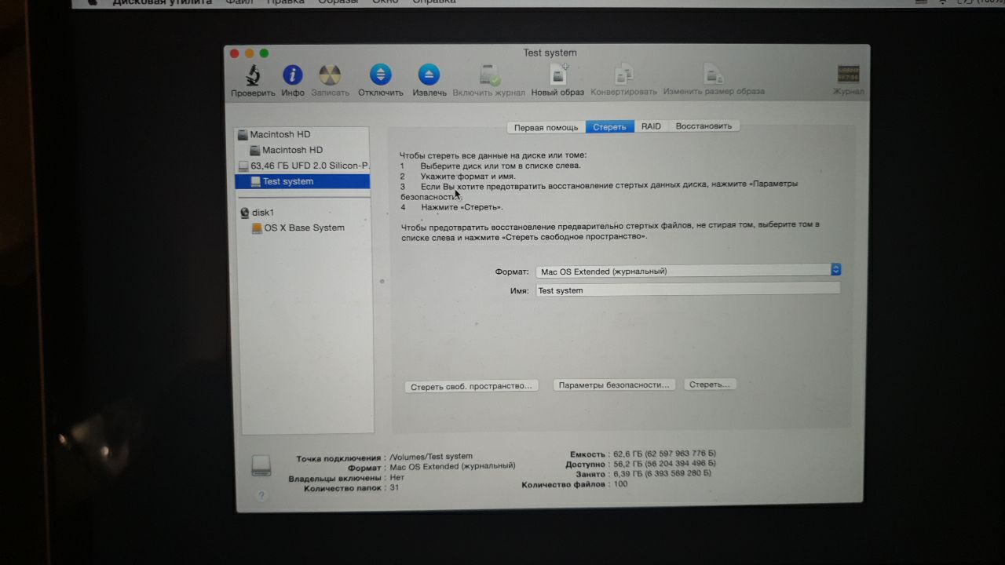This screenshot has width=1005, height=565.
Task: Click Конвертировать toolbar icon
Action: point(623,75)
